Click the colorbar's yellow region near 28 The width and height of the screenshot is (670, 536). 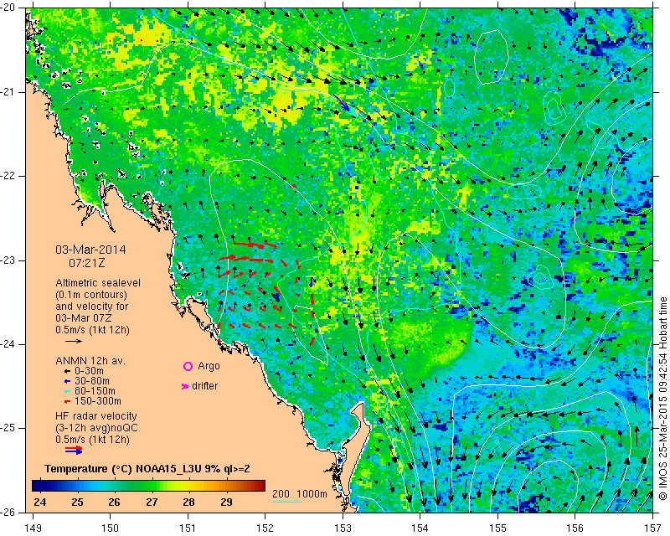[188, 486]
